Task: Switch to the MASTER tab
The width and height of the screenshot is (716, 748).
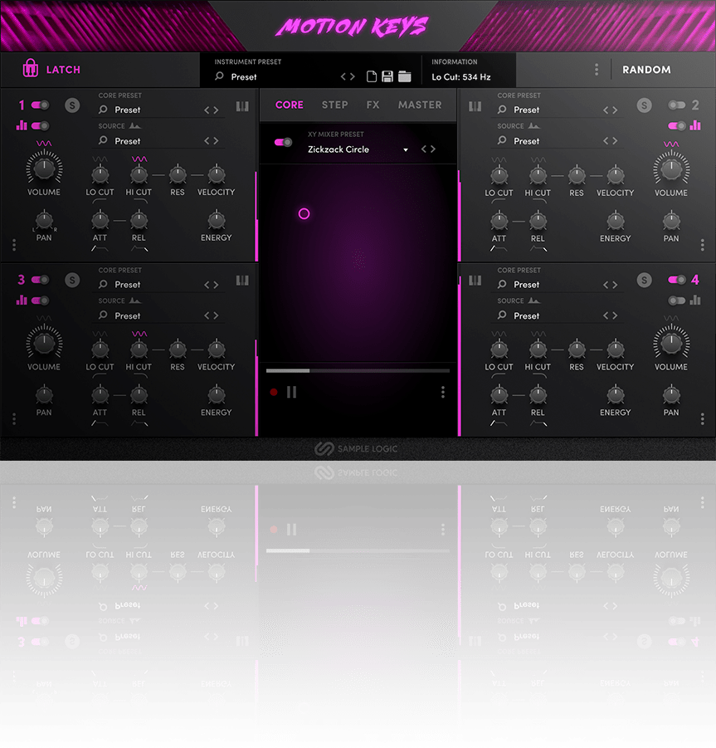Action: tap(420, 105)
